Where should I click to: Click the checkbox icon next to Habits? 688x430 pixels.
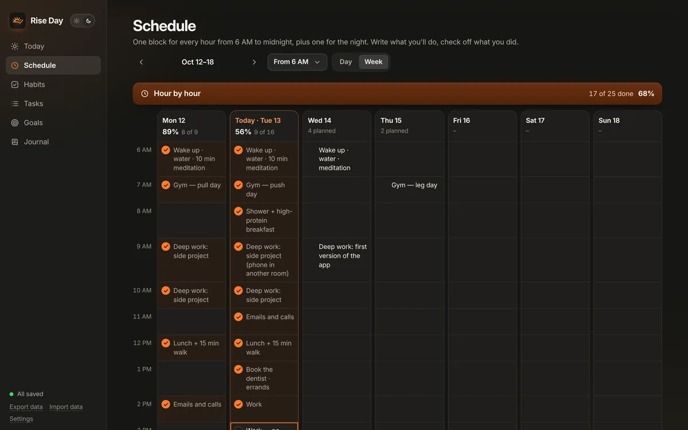(x=15, y=84)
